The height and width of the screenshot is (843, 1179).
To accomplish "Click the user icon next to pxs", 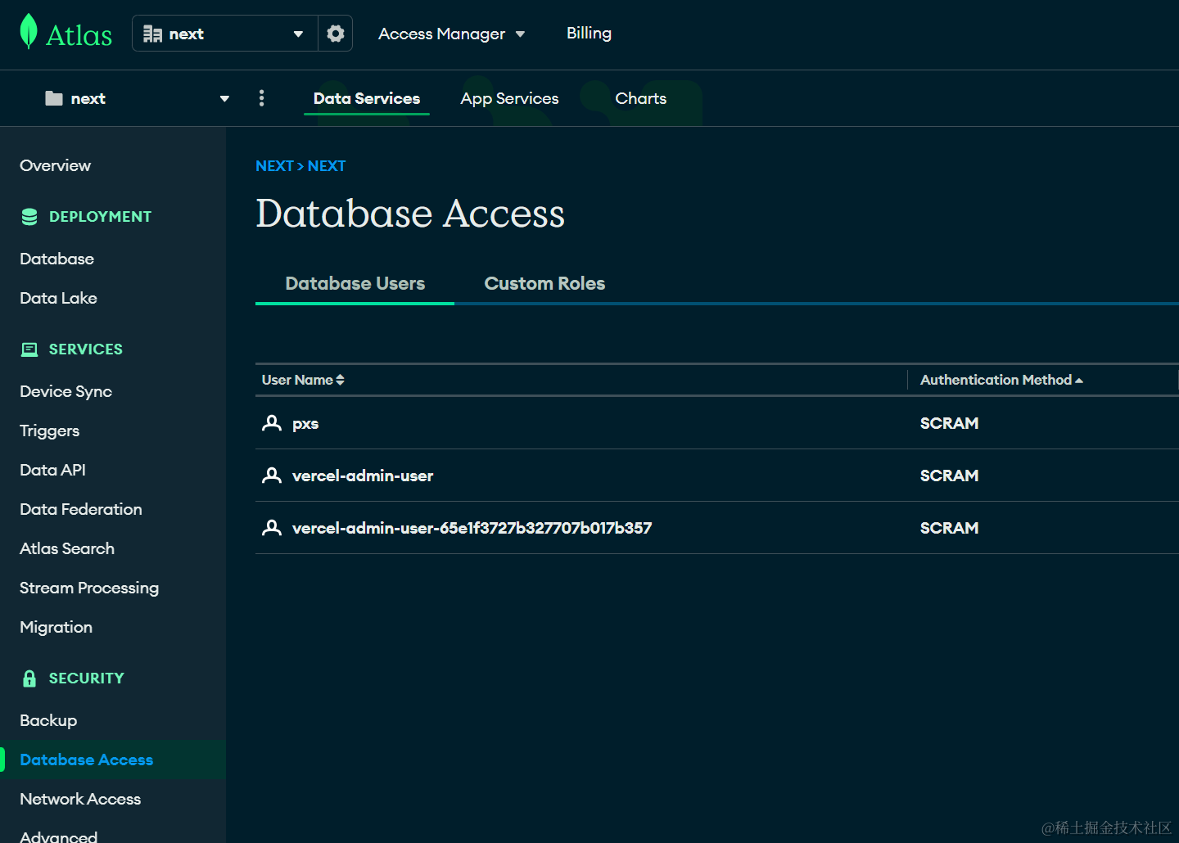I will pos(271,423).
